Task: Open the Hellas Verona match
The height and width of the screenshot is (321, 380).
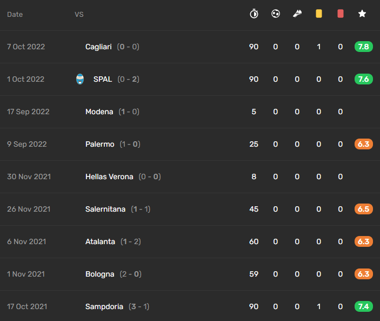Action: point(190,176)
